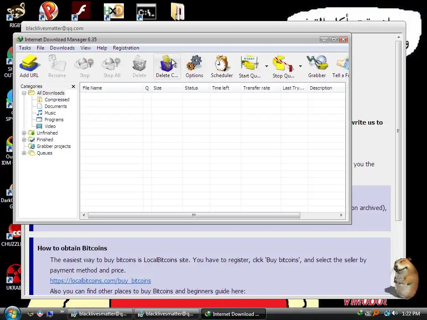Open IDM Options gear icon

click(194, 66)
